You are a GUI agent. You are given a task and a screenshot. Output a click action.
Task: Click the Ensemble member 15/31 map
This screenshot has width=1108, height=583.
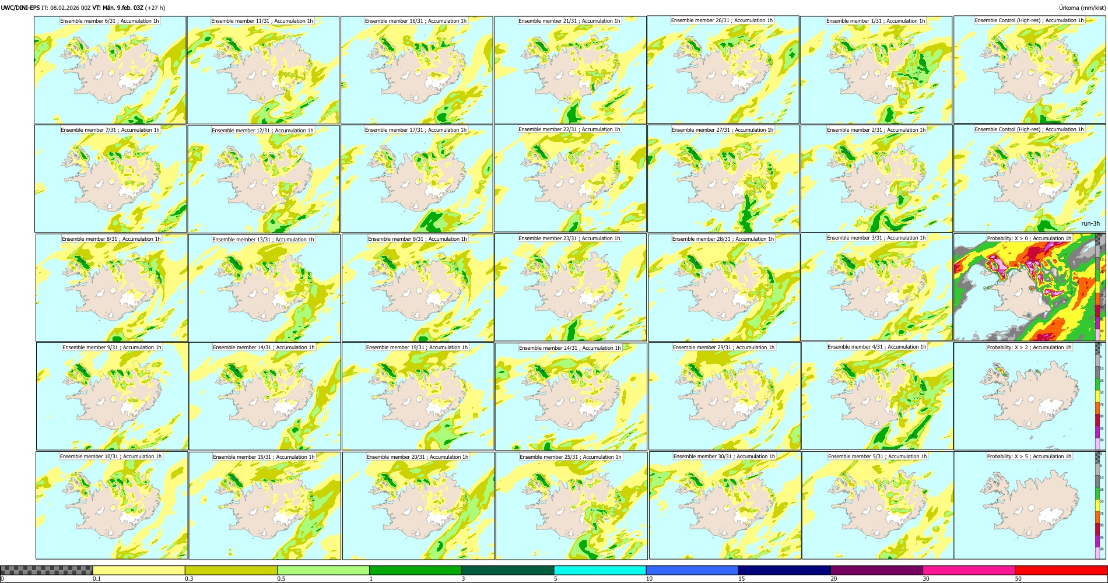click(x=265, y=506)
